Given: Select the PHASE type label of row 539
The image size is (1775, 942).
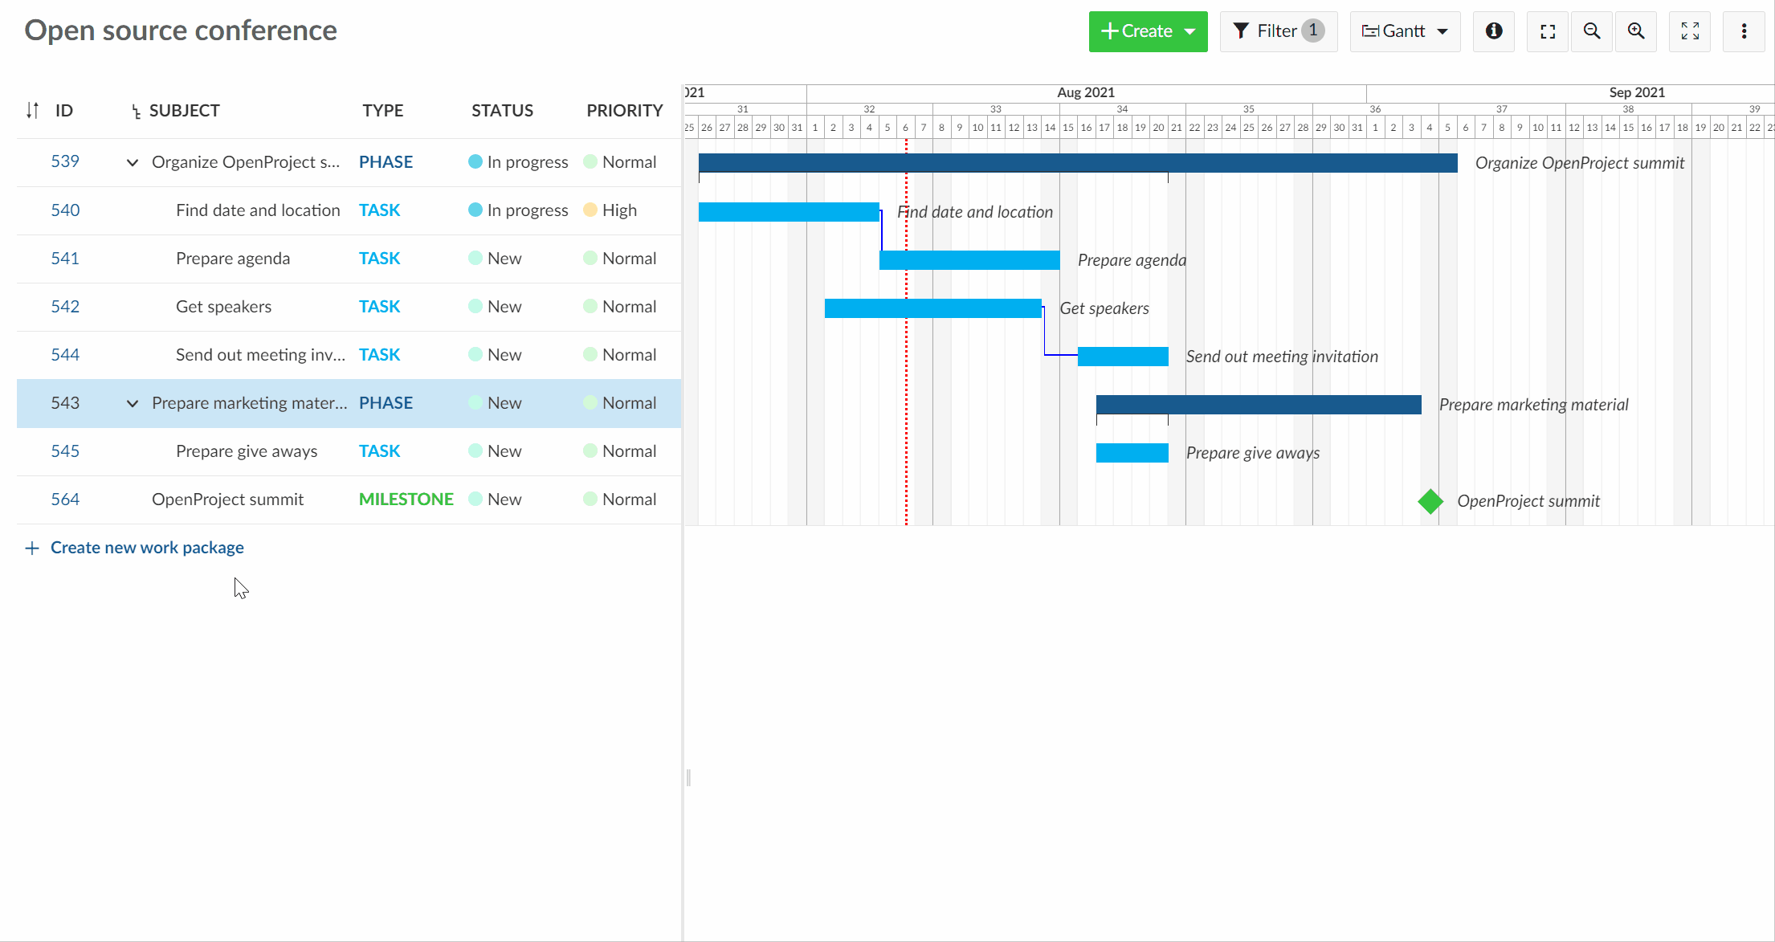Looking at the screenshot, I should click(x=386, y=161).
